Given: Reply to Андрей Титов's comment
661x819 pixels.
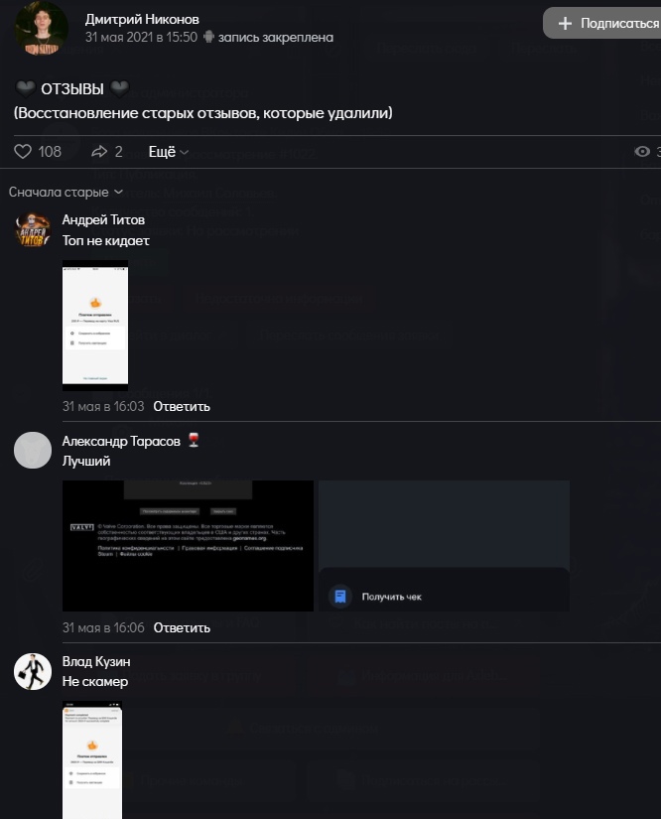Looking at the screenshot, I should (182, 406).
